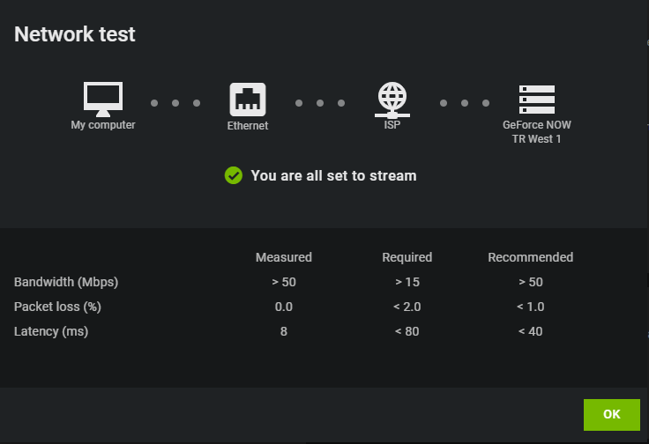Select the Required column header
This screenshot has height=444, width=649.
(x=407, y=257)
